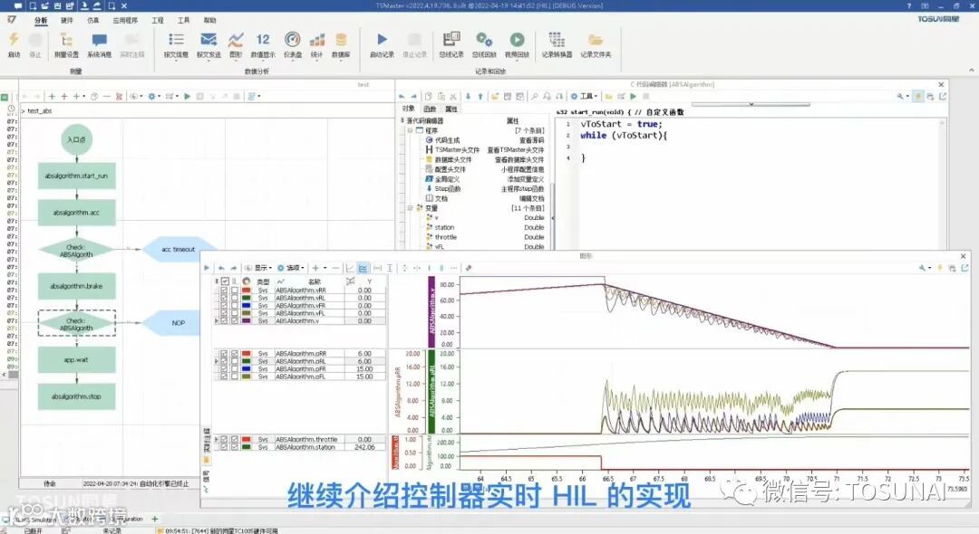Click search magnifier in C code editor toolbar
Screen dimensions: 979x534
(x=535, y=97)
